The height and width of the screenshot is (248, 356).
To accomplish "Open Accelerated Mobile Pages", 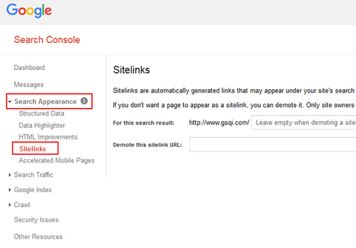I will point(57,161).
